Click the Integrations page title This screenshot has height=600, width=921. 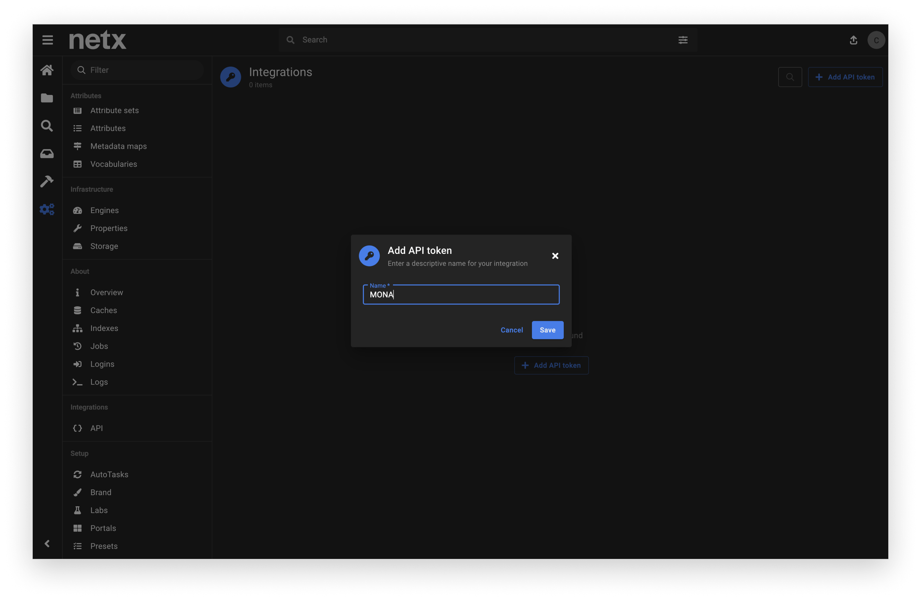[280, 72]
